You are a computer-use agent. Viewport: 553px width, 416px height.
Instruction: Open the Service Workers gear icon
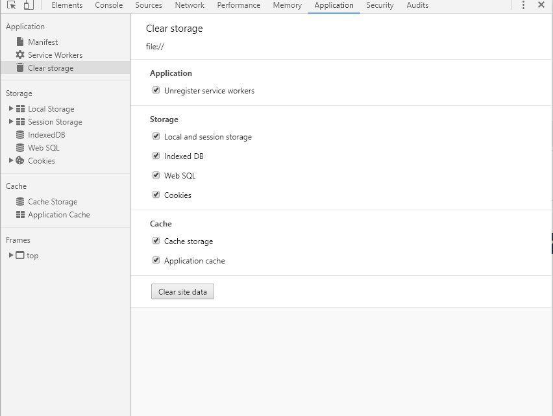click(x=20, y=55)
